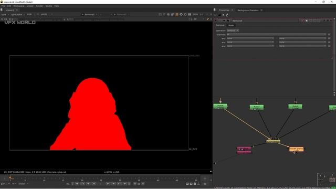
Task: Select the Viewer1 tab
Action: [x=10, y=10]
